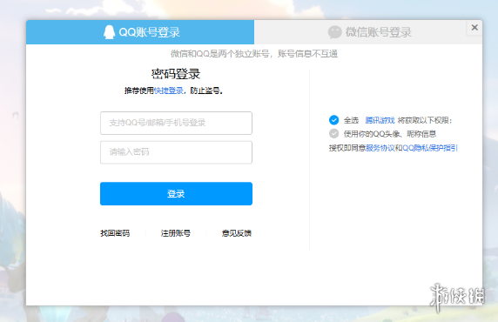Click the WeChat chat bubble icon
This screenshot has height=322, width=498.
tap(334, 32)
